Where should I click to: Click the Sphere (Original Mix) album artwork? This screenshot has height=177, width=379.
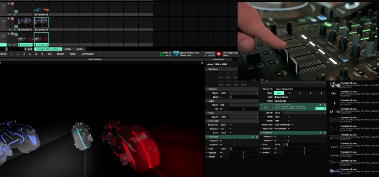[176, 54]
